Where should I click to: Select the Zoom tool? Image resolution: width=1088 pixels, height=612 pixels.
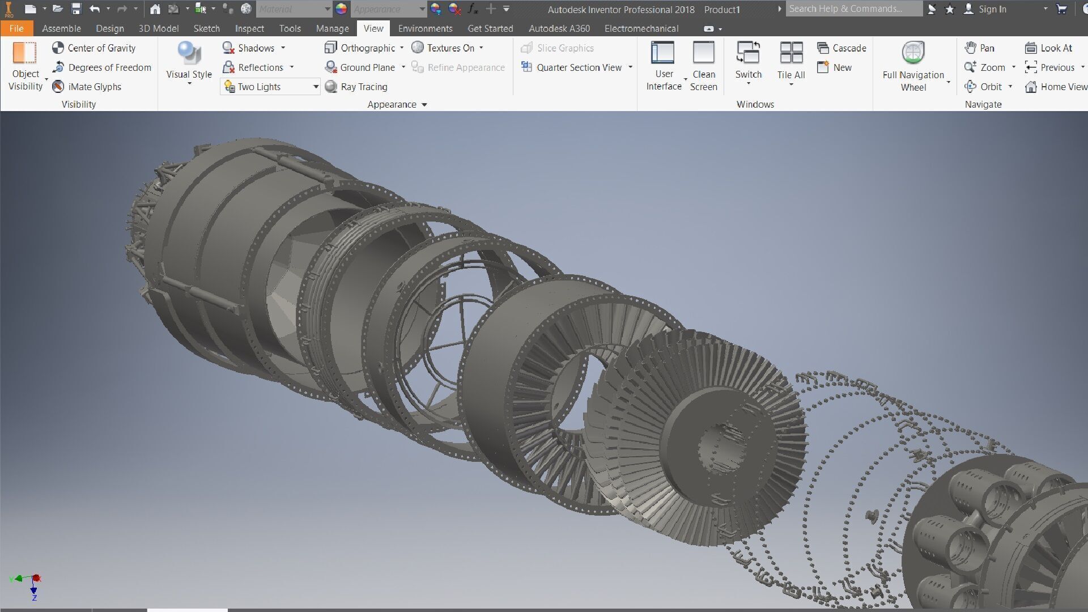click(x=985, y=67)
